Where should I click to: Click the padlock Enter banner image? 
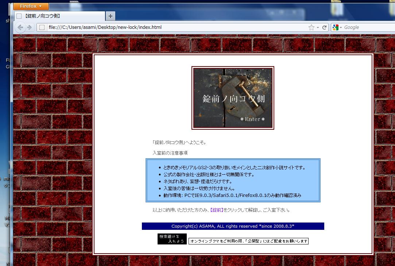pos(233,98)
